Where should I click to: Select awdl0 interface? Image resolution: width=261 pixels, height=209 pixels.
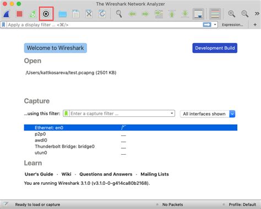coord(130,140)
